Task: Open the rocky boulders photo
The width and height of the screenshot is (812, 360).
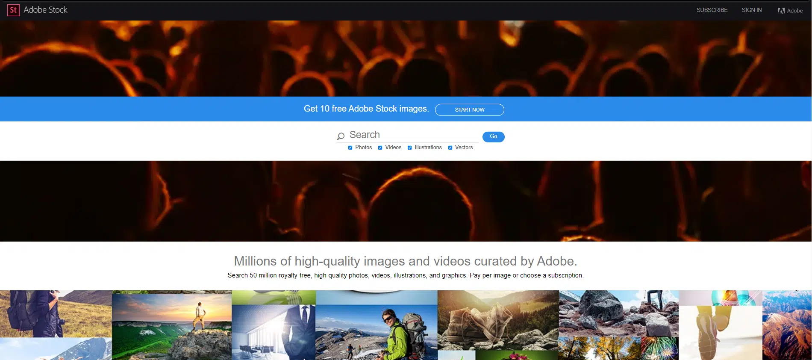Action: point(619,313)
